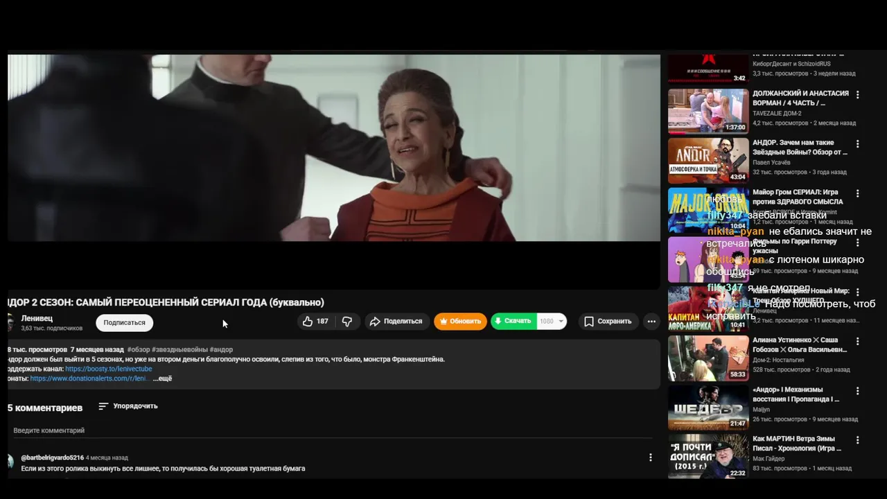887x499 pixels.
Task: Subscribe with the Подписаться button
Action: [x=125, y=323]
